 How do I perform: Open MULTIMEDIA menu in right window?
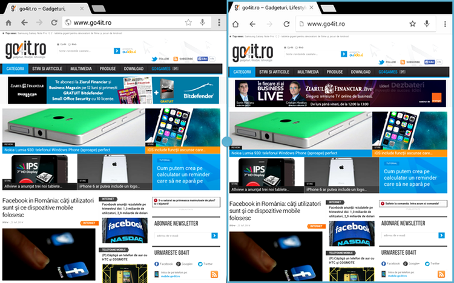[308, 72]
